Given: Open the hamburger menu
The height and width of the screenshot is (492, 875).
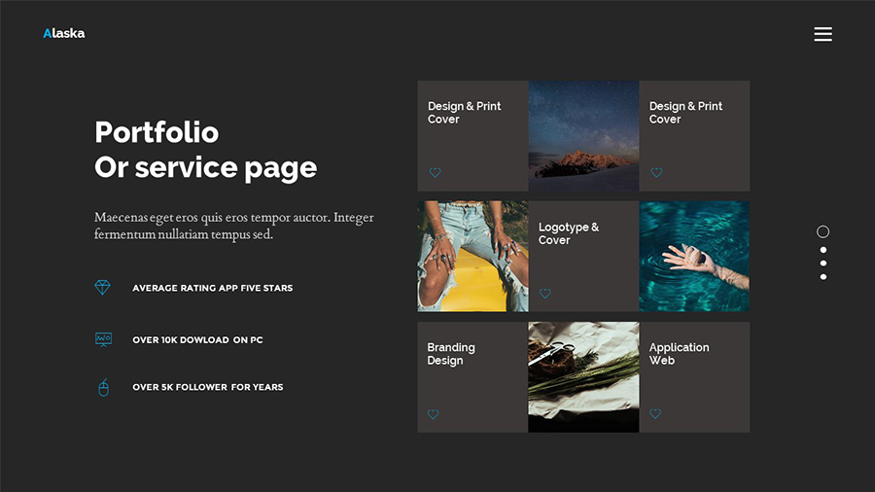Looking at the screenshot, I should 822,34.
